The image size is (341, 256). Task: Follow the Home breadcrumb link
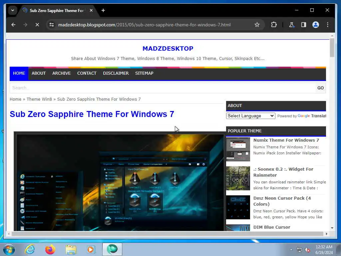click(15, 99)
